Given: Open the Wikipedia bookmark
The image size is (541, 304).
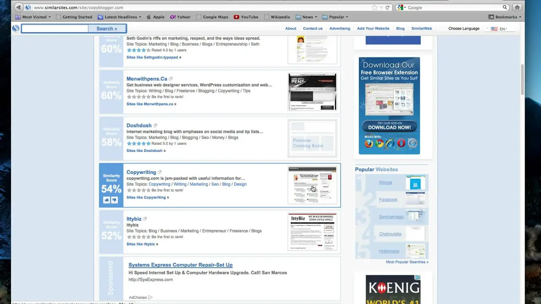Looking at the screenshot, I should [x=277, y=17].
